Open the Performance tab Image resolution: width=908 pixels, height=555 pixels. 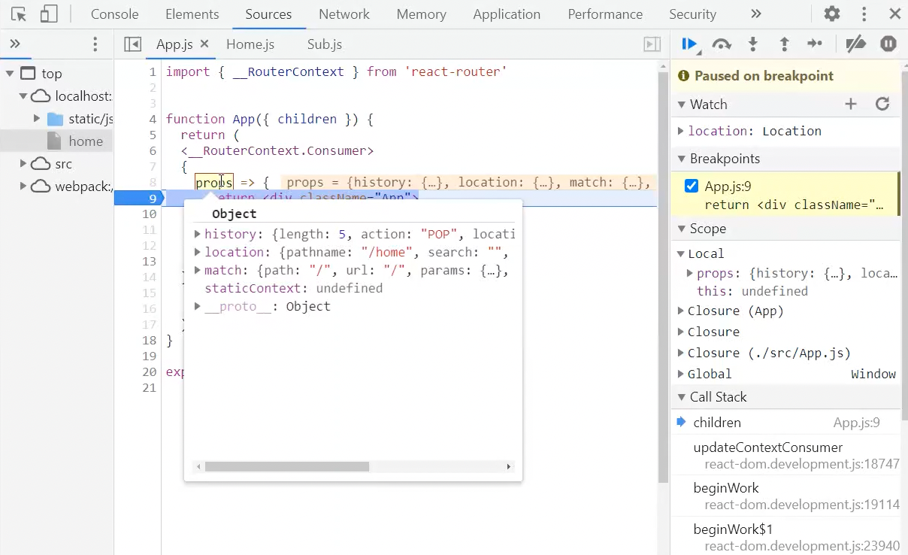pos(605,14)
